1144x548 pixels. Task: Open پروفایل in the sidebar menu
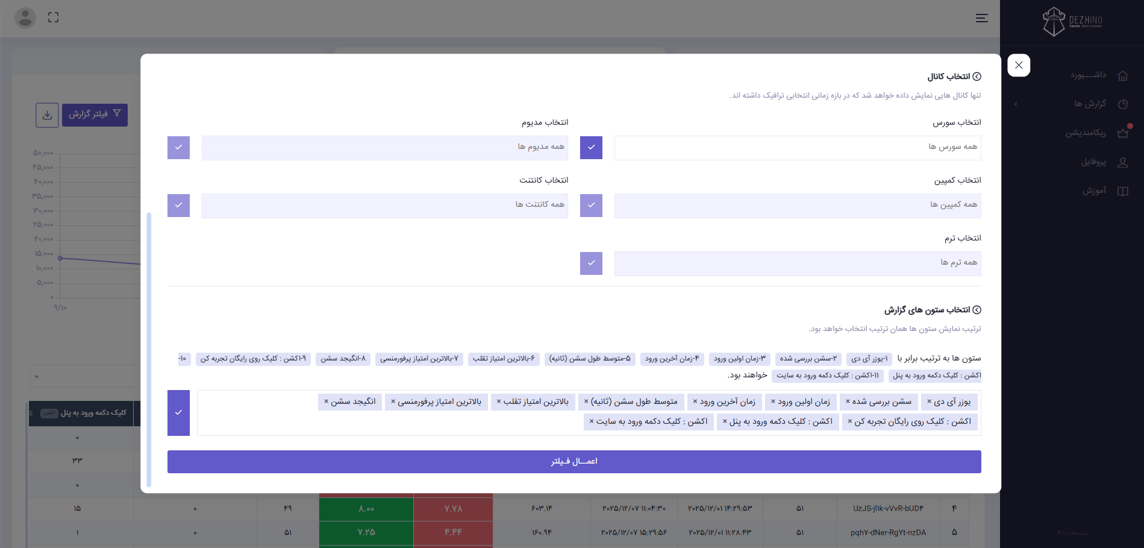(1093, 162)
